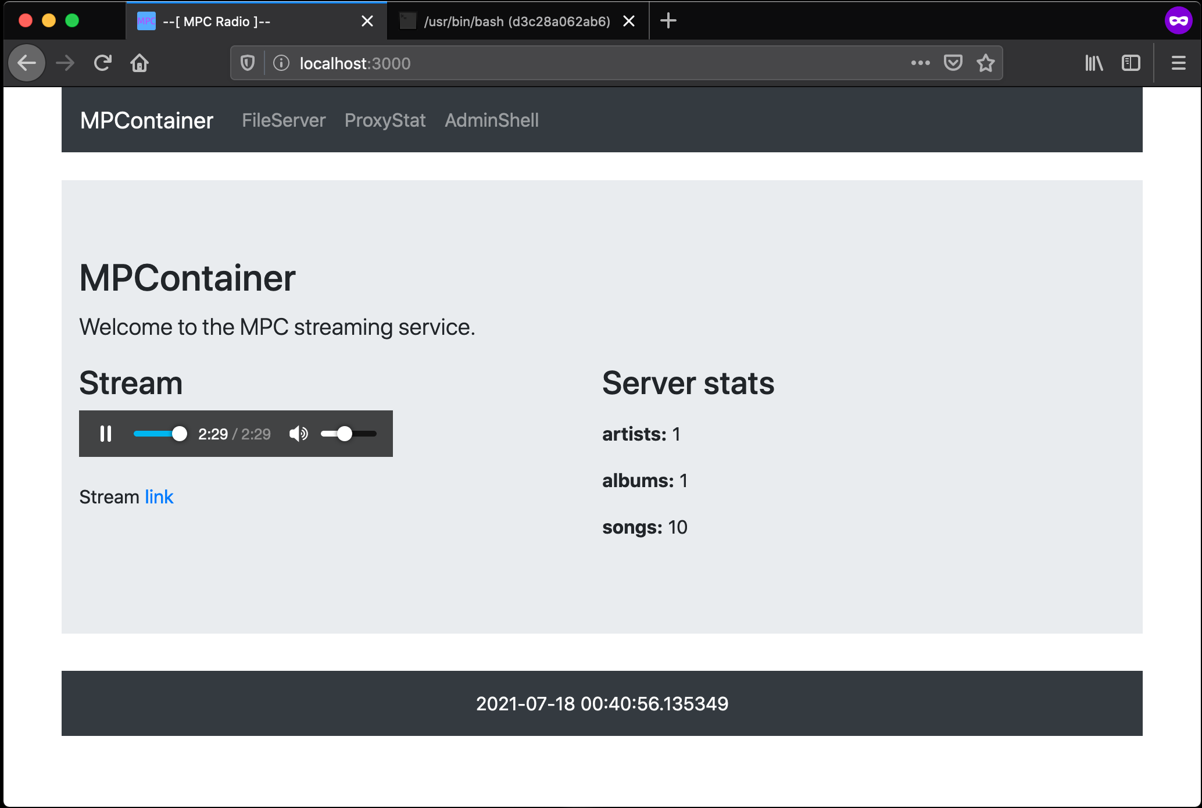Open page actions three-dot menu

point(920,63)
